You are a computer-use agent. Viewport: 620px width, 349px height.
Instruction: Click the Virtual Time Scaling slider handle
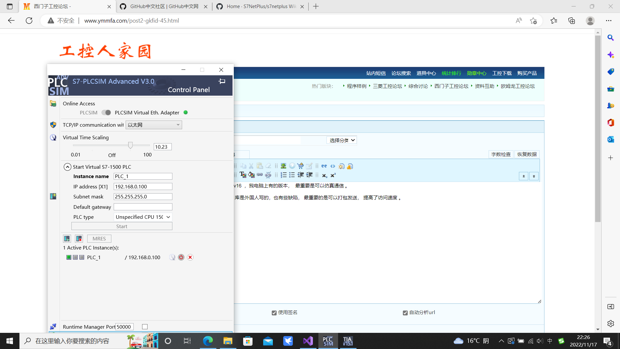(130, 145)
